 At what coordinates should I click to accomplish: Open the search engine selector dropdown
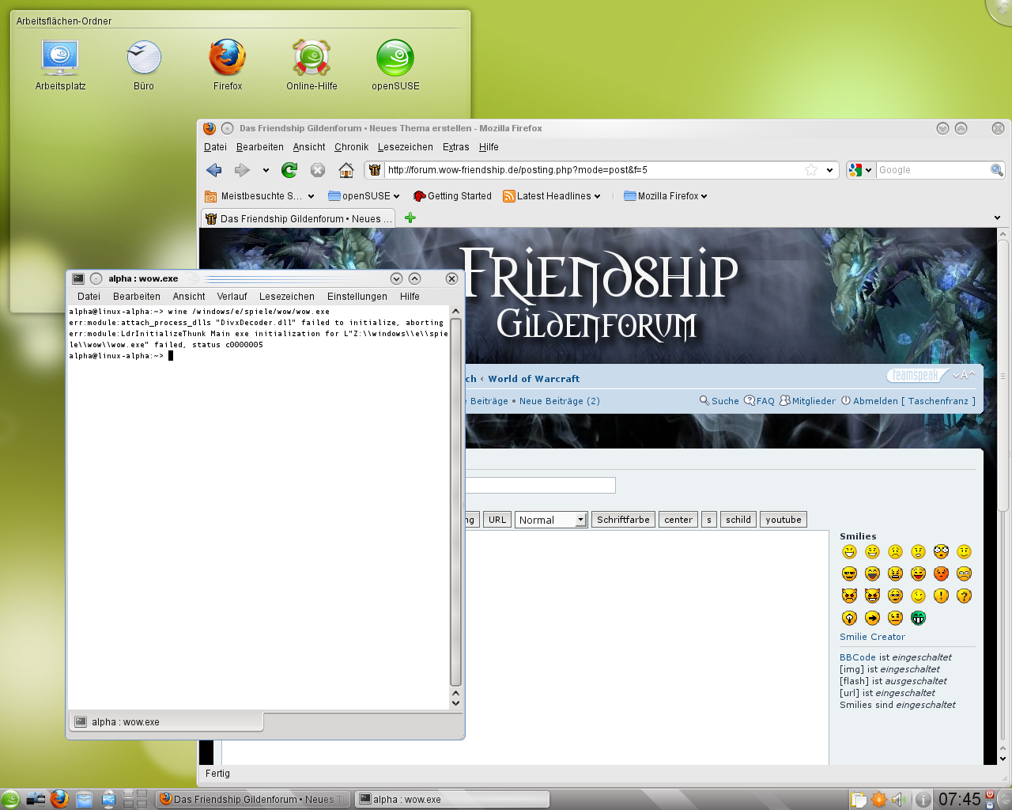click(x=859, y=170)
